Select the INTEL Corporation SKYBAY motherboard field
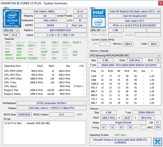The width and height of the screenshot is (163, 147). [x=52, y=103]
